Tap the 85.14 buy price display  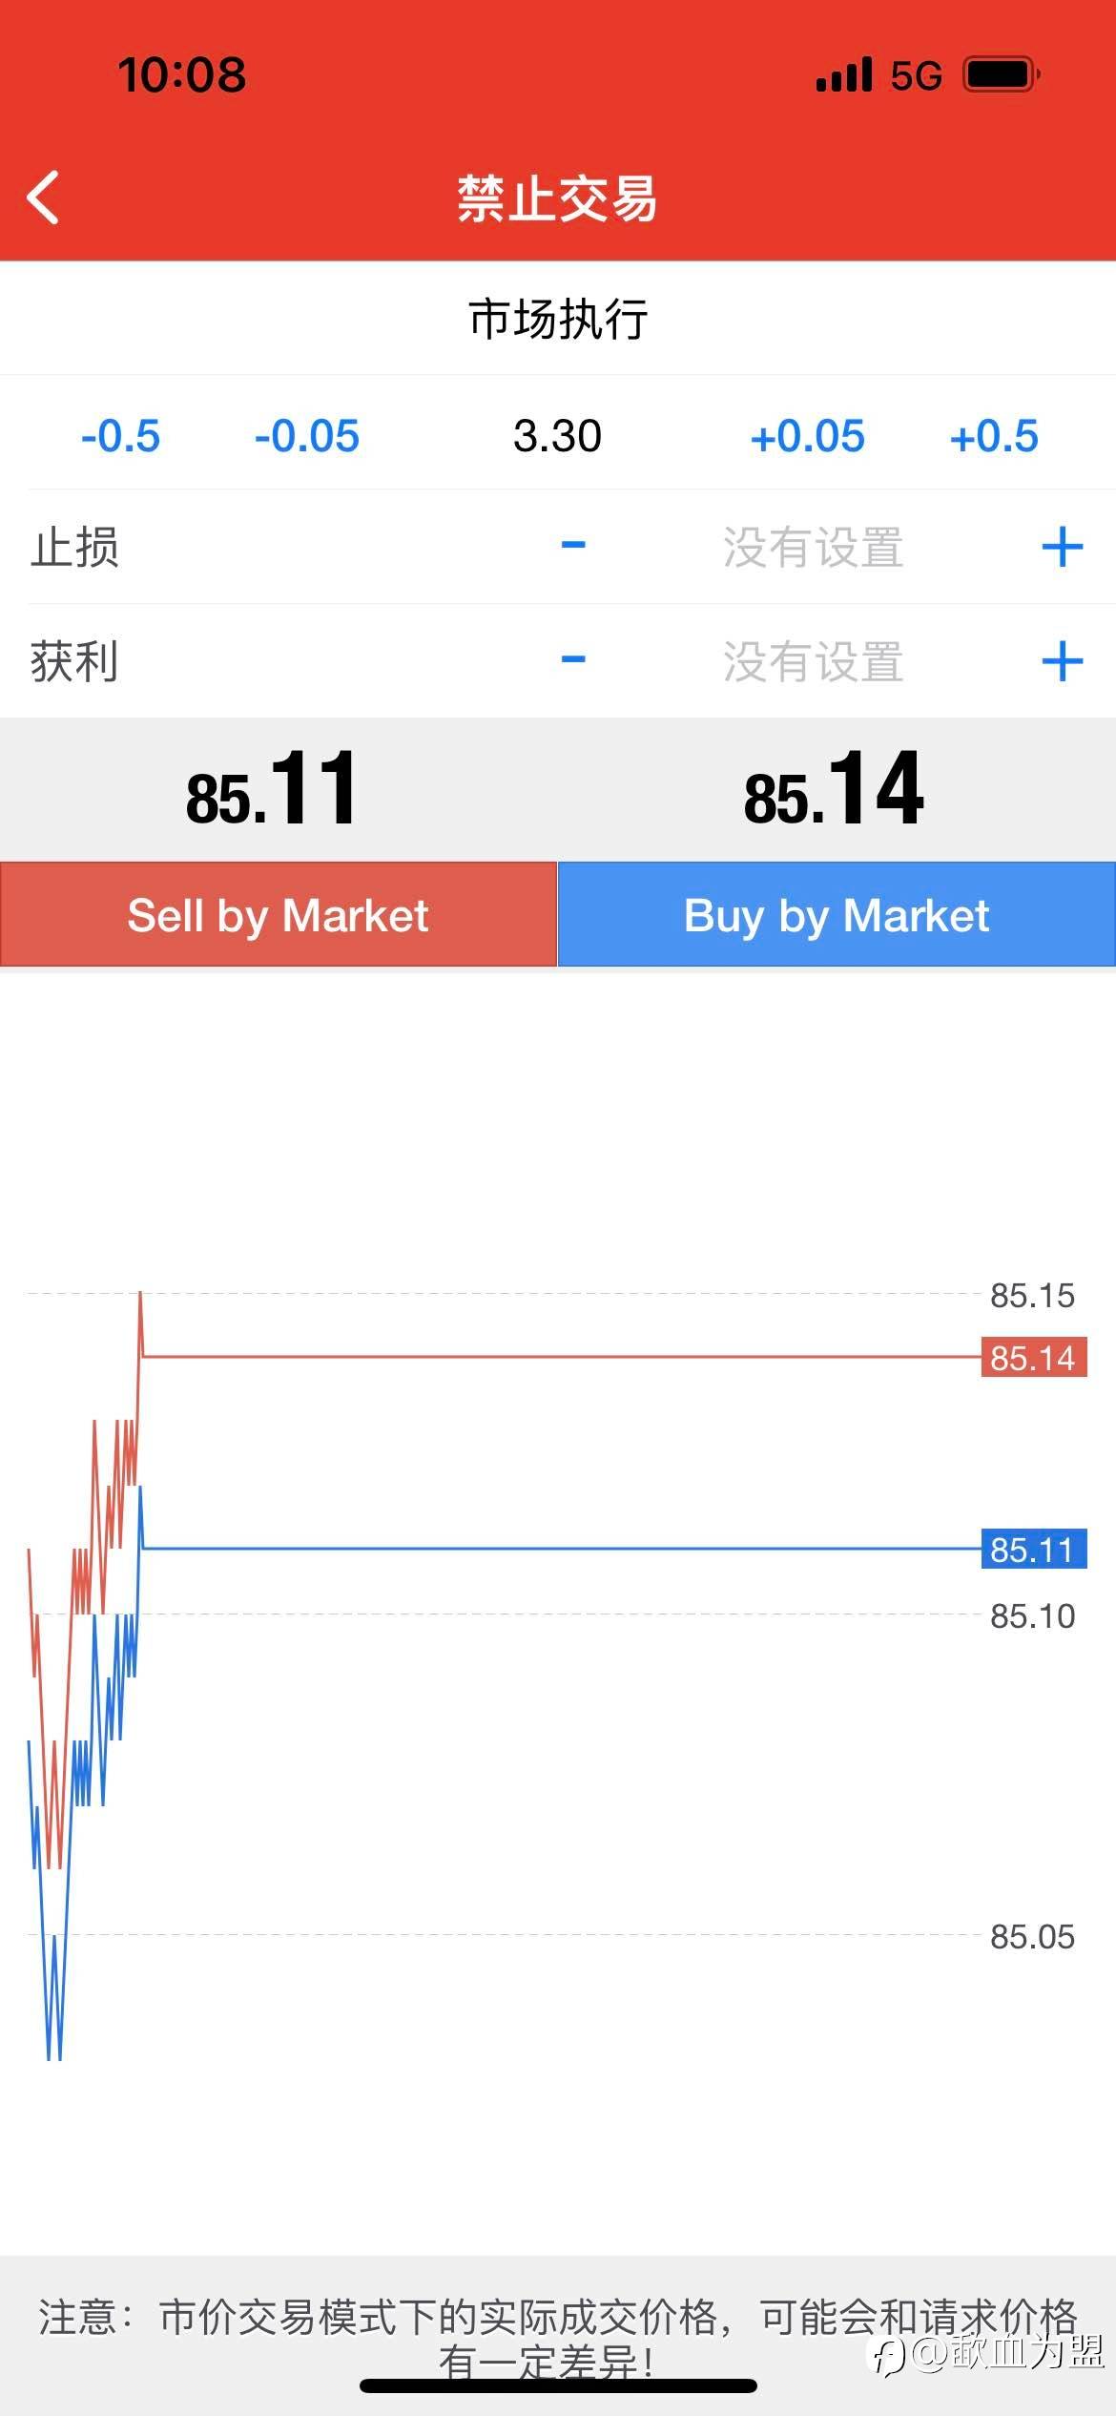click(834, 789)
